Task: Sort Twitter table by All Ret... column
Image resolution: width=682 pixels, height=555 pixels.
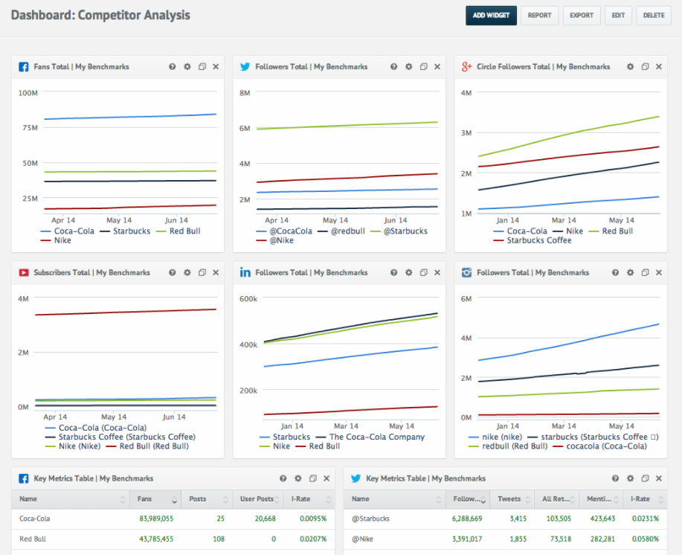Action: [x=557, y=499]
